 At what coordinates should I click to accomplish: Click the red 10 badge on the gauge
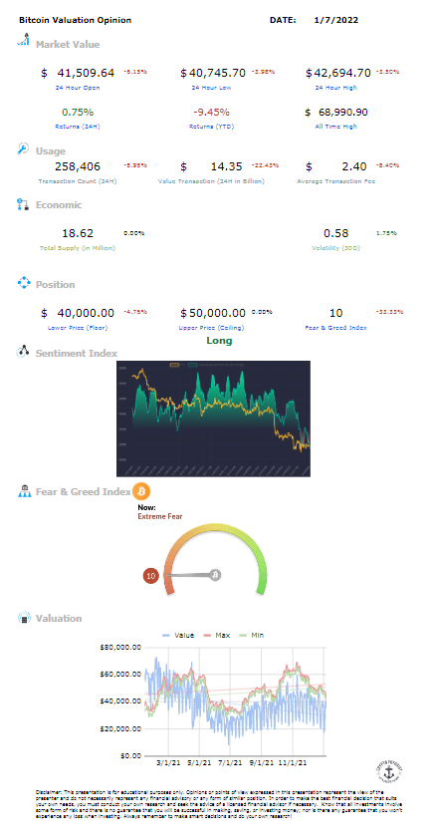[x=150, y=576]
